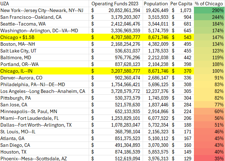This screenshot has width=225, height=161.
Task: Select the 60% cell
Action: 209,111
